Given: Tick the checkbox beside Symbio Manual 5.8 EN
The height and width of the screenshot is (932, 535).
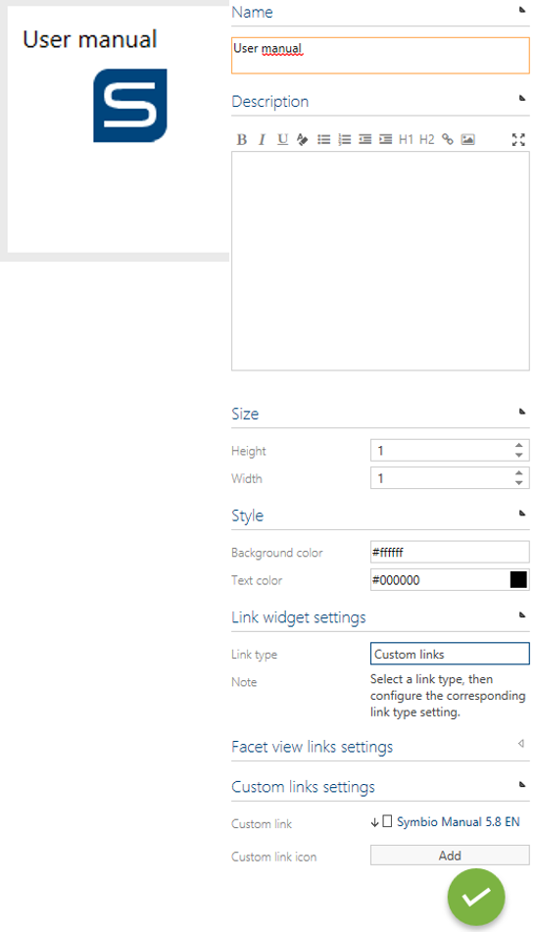Looking at the screenshot, I should [387, 821].
